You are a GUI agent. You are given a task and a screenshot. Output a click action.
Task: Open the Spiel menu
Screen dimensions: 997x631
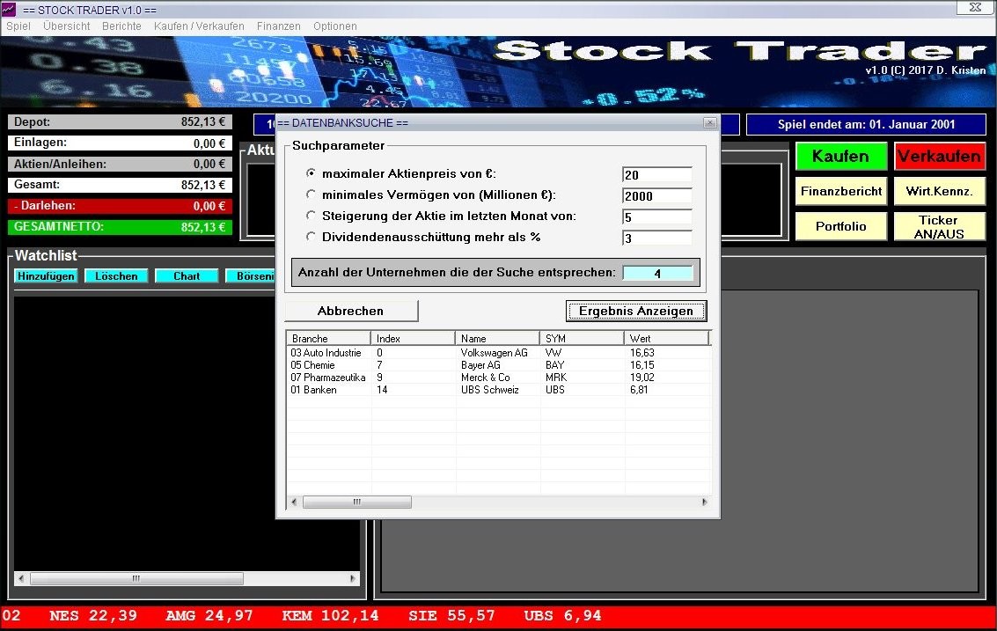click(x=18, y=26)
